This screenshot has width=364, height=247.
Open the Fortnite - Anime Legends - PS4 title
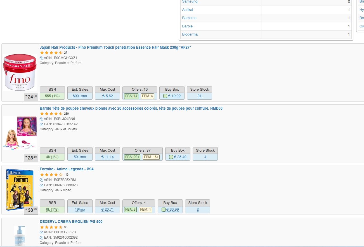[x=67, y=169]
